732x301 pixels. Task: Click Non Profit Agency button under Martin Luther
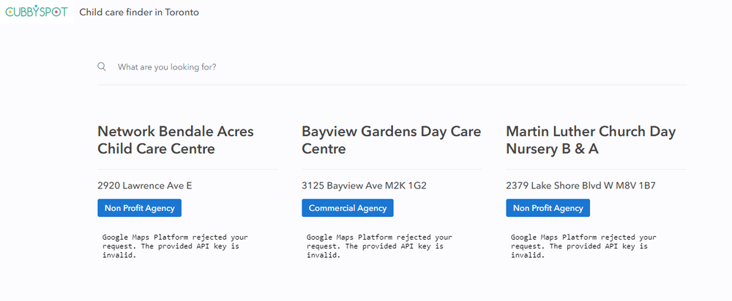point(548,207)
